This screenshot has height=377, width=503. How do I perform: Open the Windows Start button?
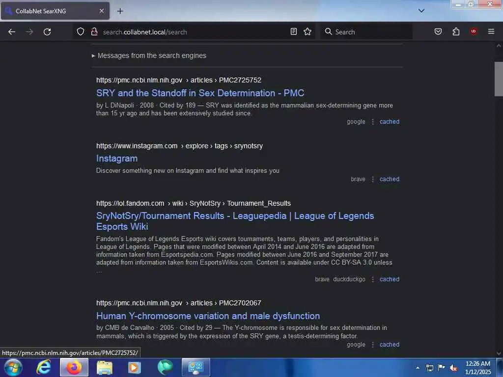tap(13, 367)
